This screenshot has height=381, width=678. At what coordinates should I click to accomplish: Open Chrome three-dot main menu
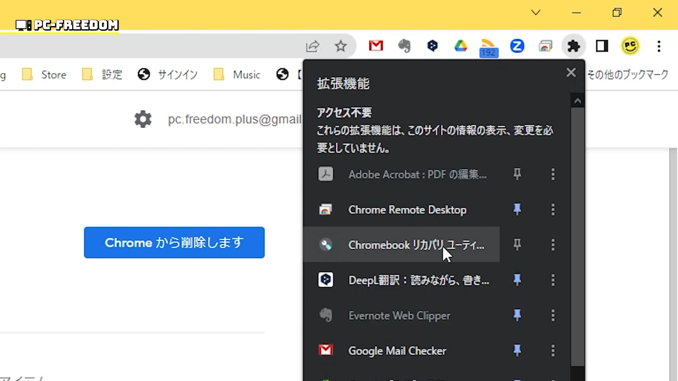[x=659, y=46]
